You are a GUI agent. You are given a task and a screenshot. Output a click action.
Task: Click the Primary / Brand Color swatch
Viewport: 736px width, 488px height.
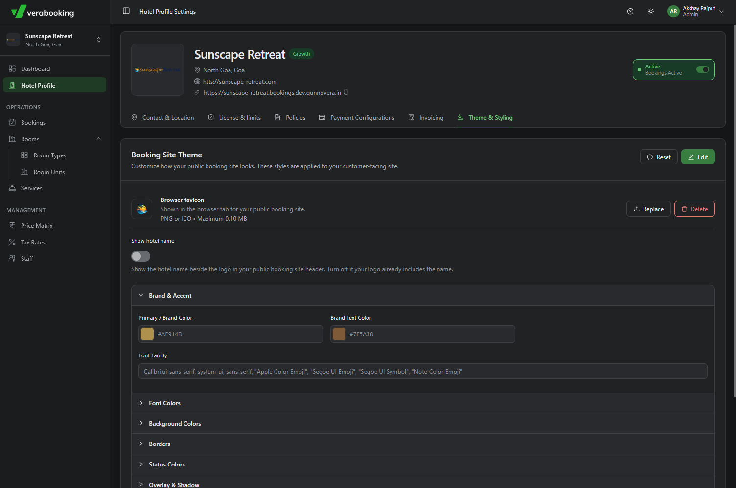[x=147, y=334]
